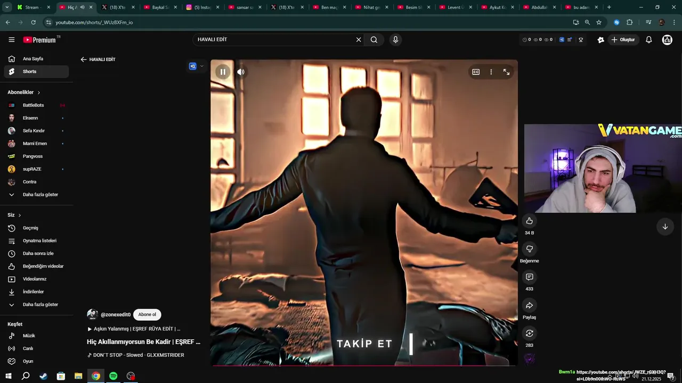This screenshot has width=682, height=383.
Task: Open the Aşkın Yalanmış EŞREF RÜYA EDİT link
Action: (x=134, y=329)
